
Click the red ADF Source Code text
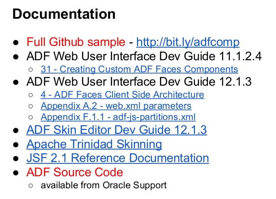74,172
